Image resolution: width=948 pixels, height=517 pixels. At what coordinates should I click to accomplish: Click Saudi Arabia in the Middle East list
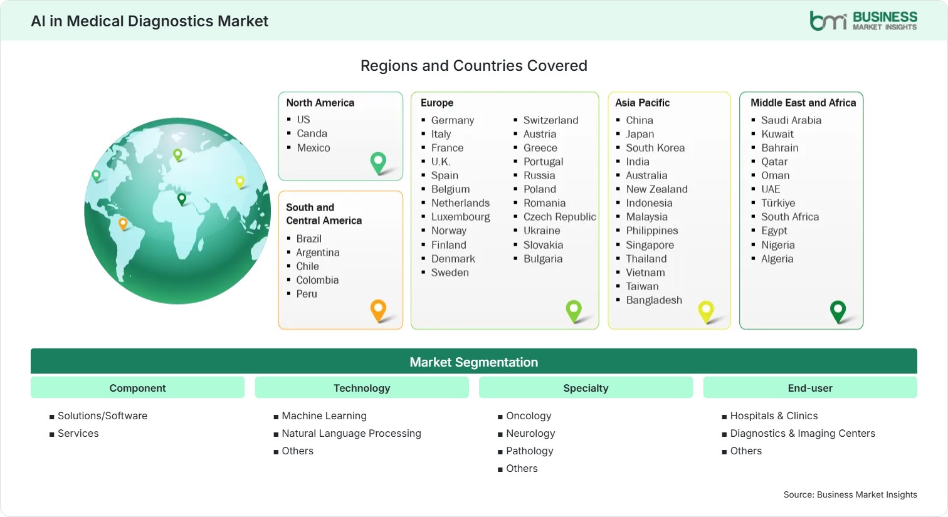[791, 120]
